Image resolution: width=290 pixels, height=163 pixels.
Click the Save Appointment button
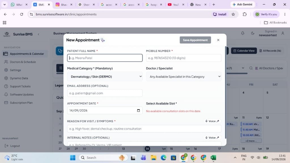(195, 40)
